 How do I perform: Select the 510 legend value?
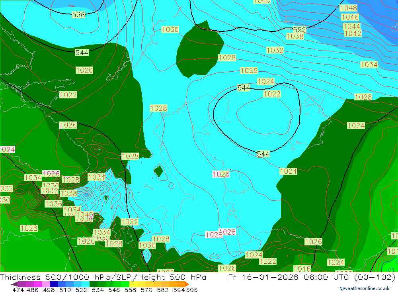pos(65,290)
